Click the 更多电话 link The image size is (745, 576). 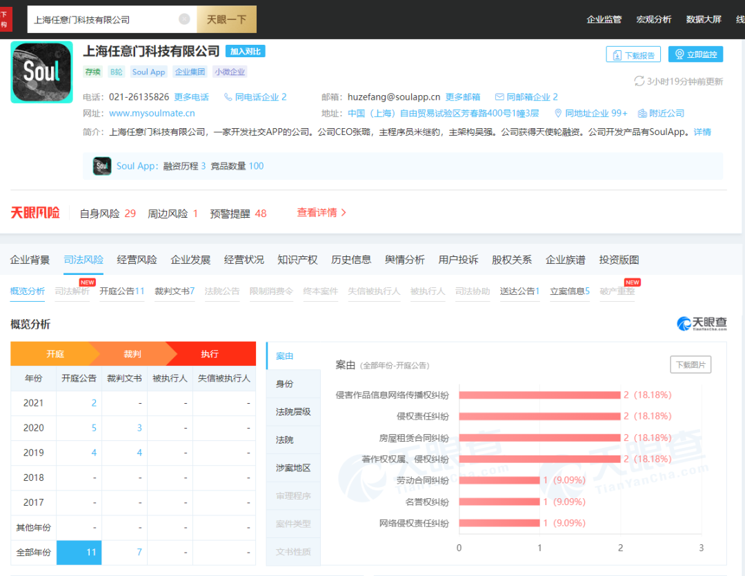pos(192,97)
